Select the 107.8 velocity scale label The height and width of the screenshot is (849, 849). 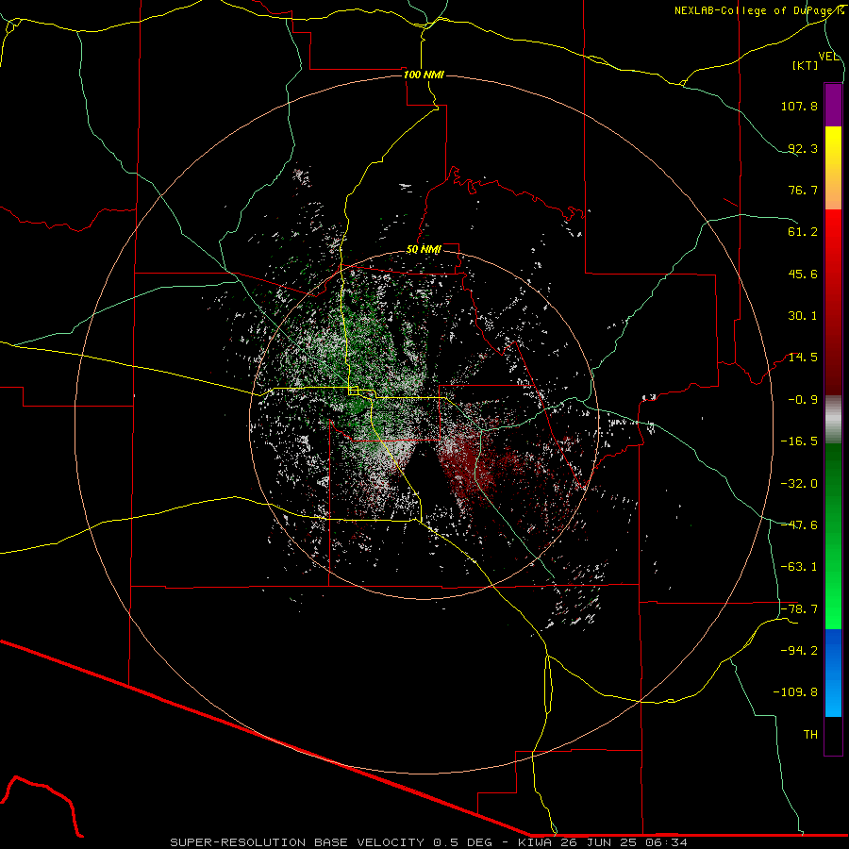pos(799,106)
